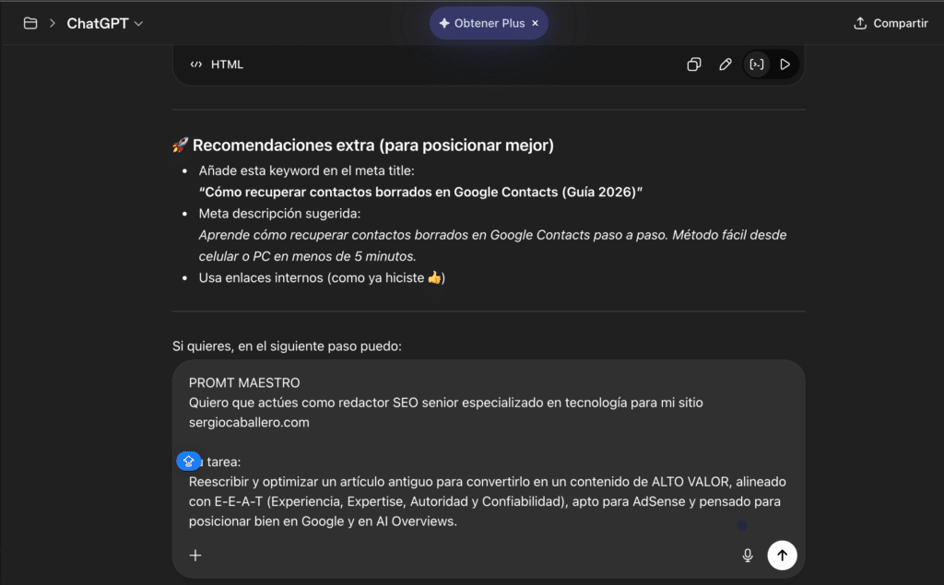This screenshot has width=944, height=585.
Task: Open the ChatGPT model dropdown
Action: (105, 23)
